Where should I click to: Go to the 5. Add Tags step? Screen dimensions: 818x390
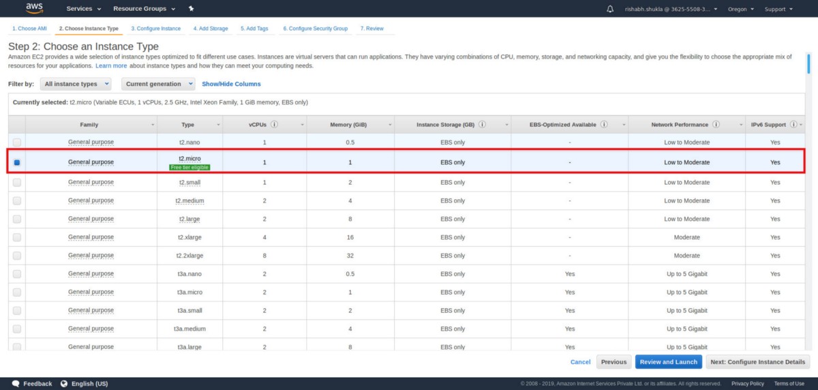point(254,29)
